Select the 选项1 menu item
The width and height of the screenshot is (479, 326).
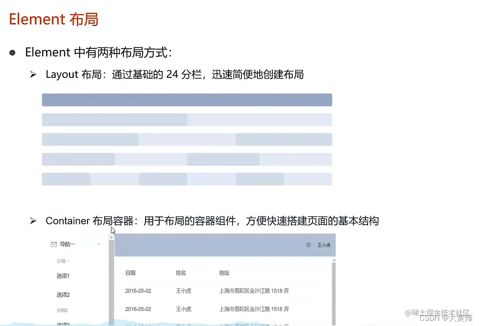63,276
